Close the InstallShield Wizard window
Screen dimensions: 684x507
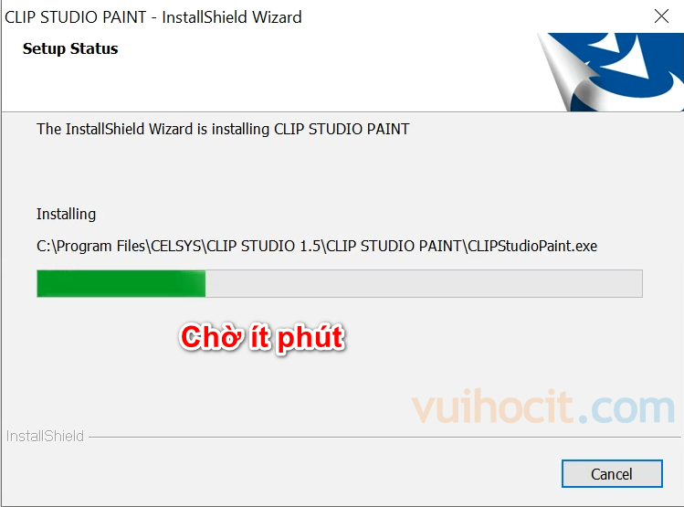661,16
